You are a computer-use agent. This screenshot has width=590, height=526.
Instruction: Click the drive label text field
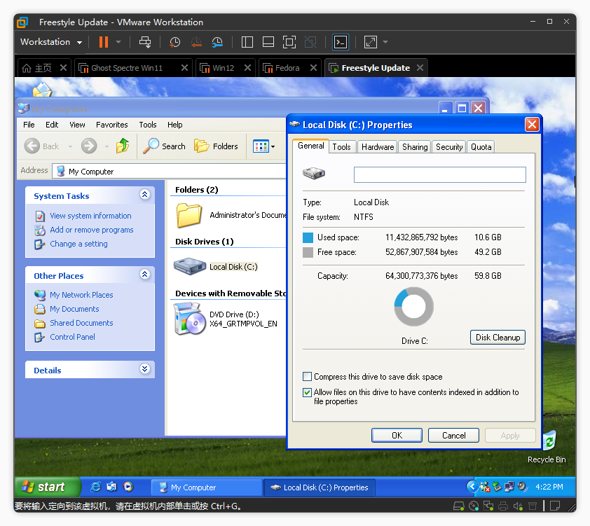coord(439,174)
